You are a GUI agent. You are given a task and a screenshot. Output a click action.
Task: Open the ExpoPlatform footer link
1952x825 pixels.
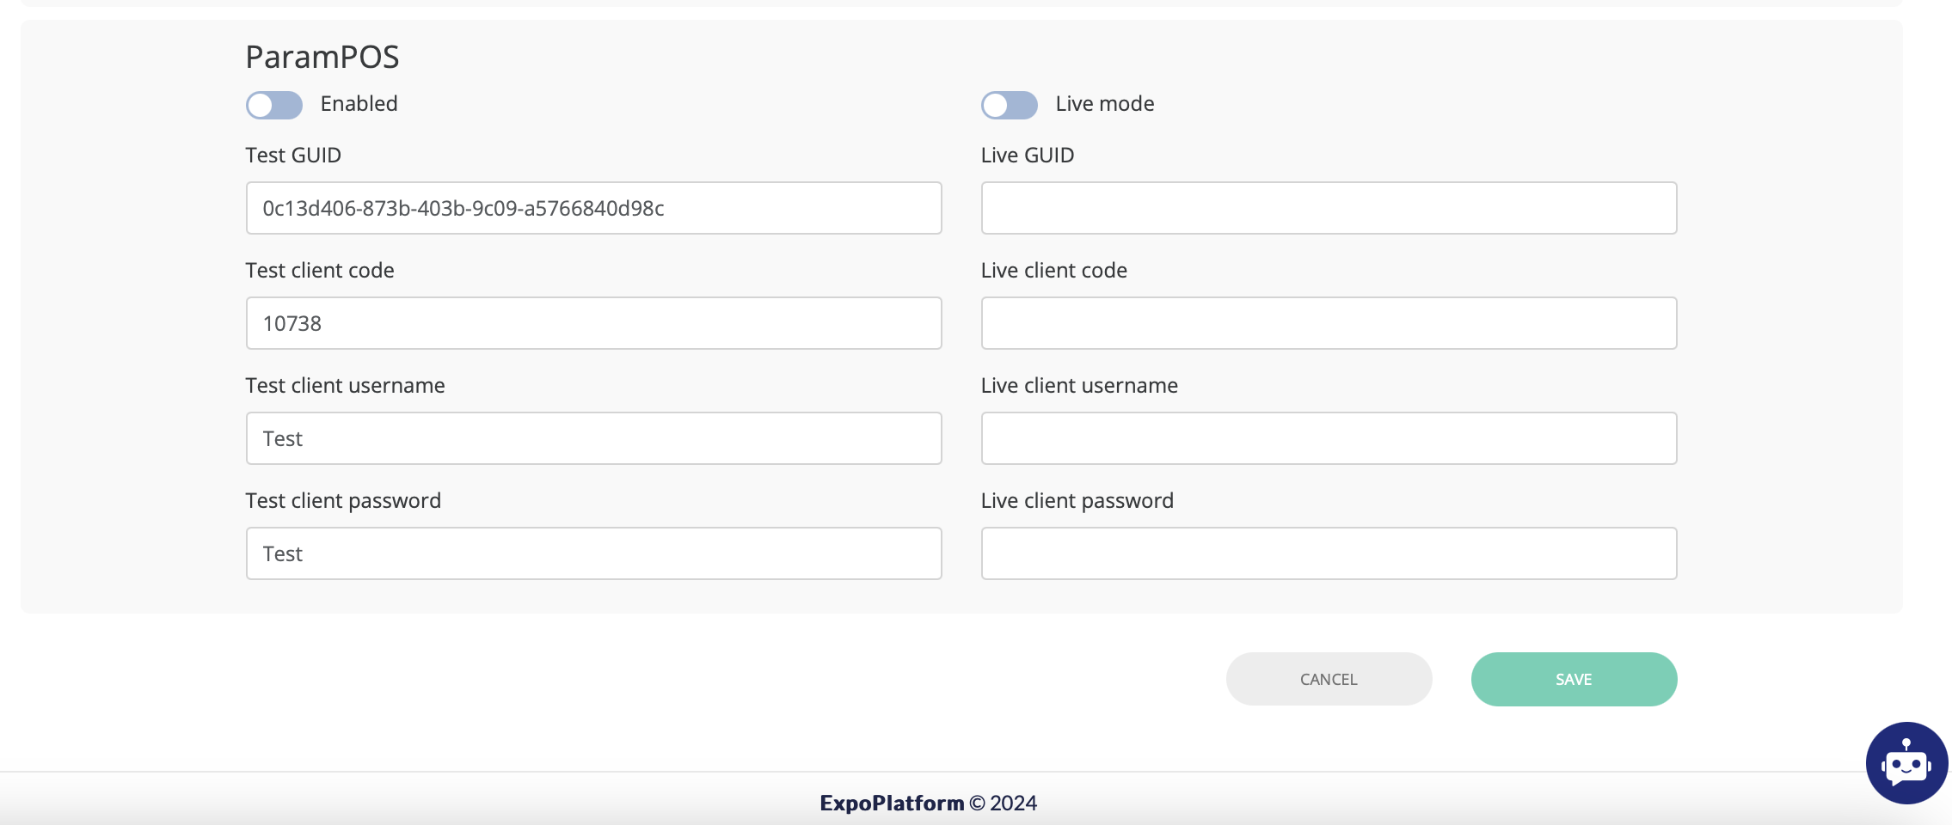pos(892,803)
